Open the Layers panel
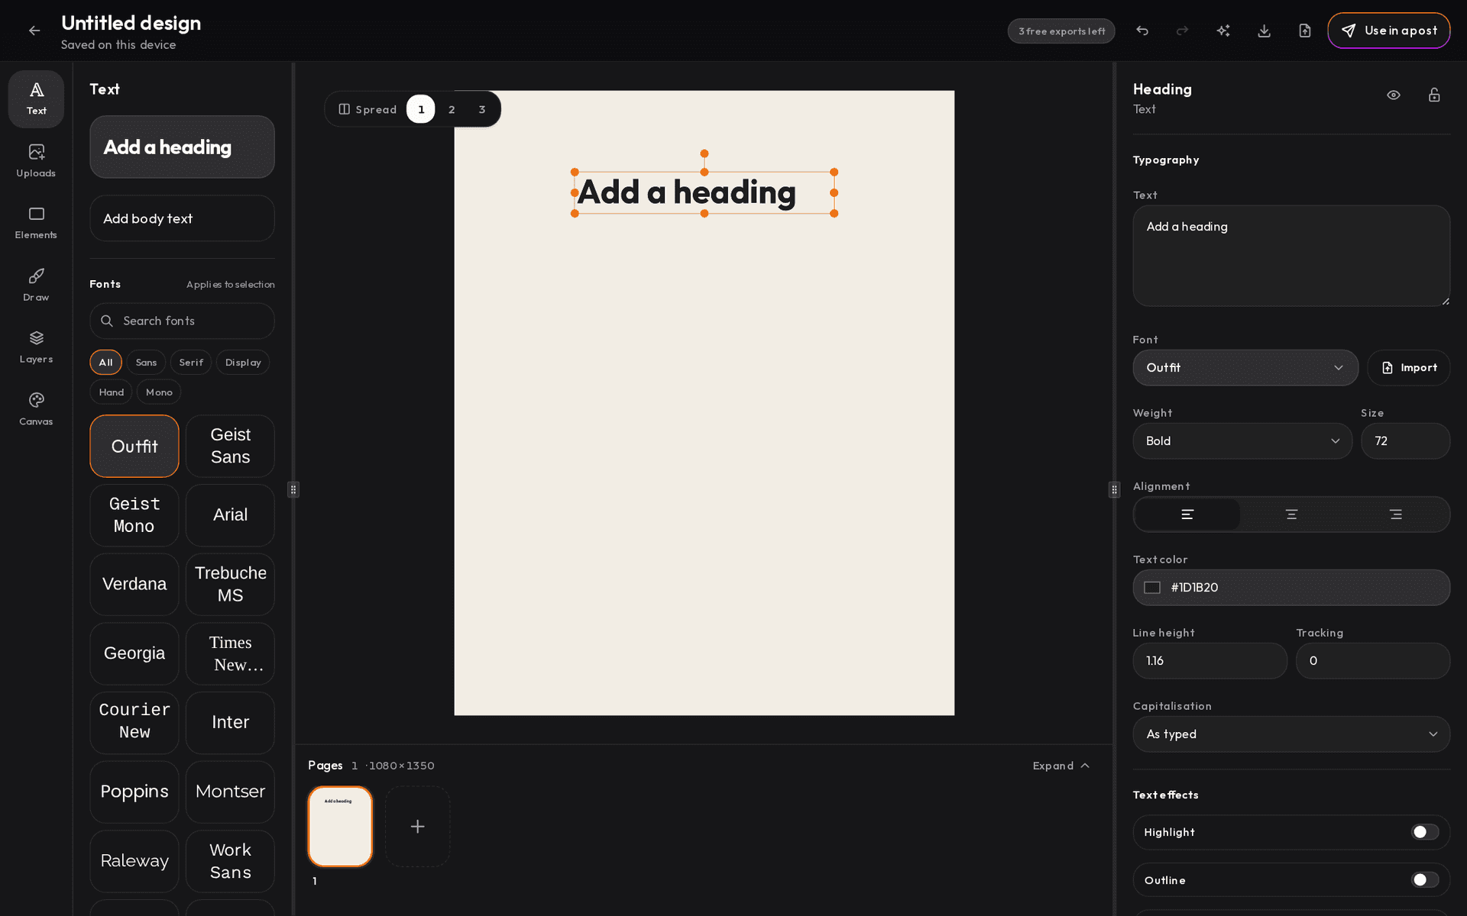 tap(36, 347)
